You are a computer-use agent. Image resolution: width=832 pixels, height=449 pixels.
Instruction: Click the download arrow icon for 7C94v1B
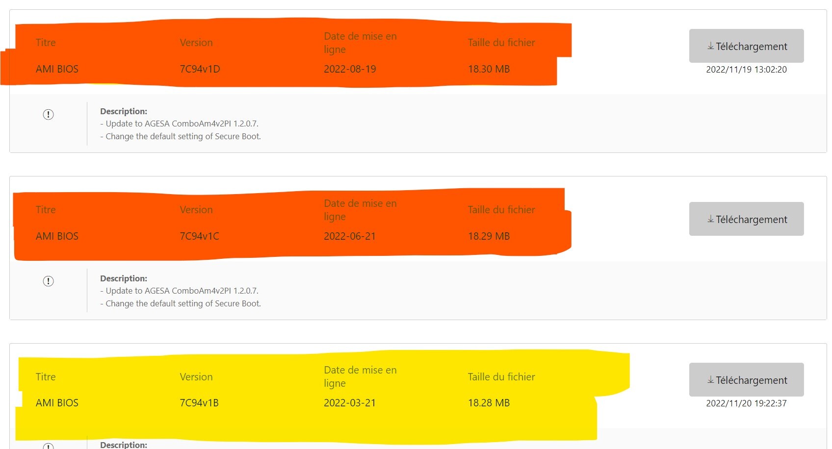click(x=710, y=380)
